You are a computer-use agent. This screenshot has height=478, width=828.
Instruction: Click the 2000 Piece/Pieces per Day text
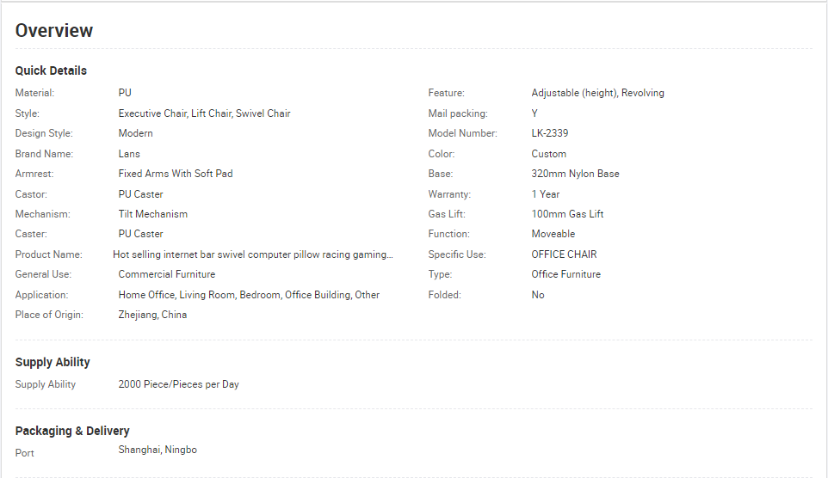click(178, 384)
